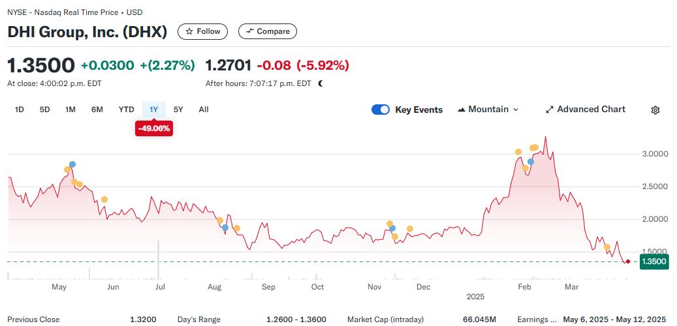Switch to the 6M range tab
This screenshot has height=326, width=677.
pos(97,110)
